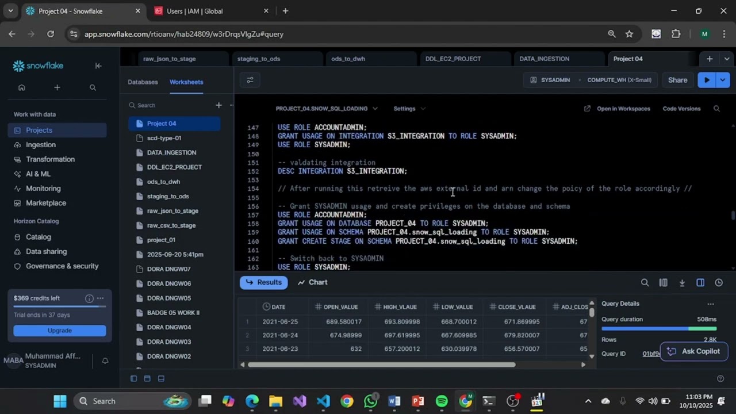The height and width of the screenshot is (414, 736).
Task: Toggle query details side panel
Action: [700, 282]
